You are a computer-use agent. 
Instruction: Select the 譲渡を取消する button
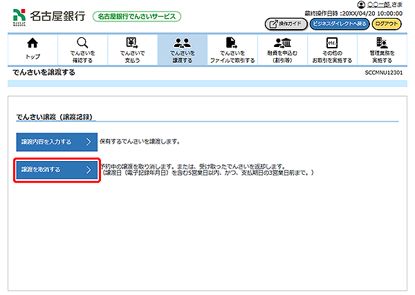57,169
